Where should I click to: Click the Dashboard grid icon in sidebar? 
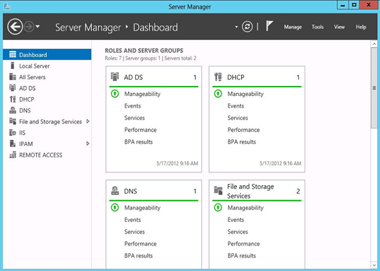(x=13, y=55)
